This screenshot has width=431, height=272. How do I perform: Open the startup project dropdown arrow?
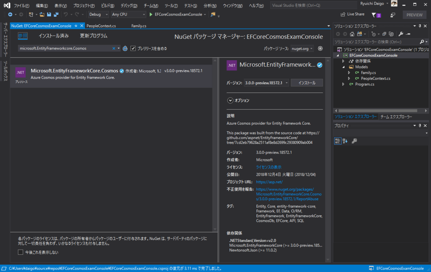205,15
